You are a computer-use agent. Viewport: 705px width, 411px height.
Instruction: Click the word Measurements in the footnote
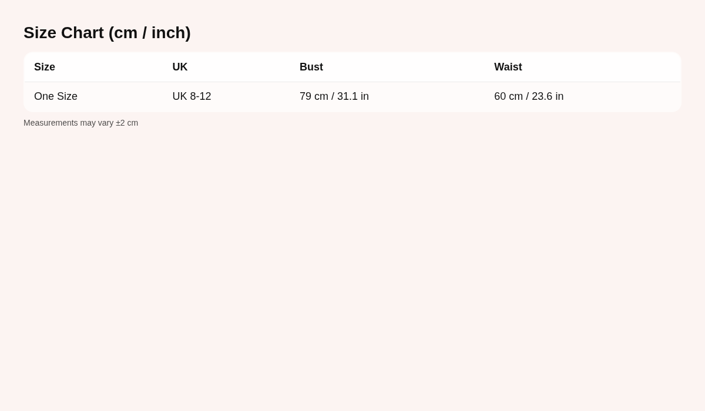51,123
